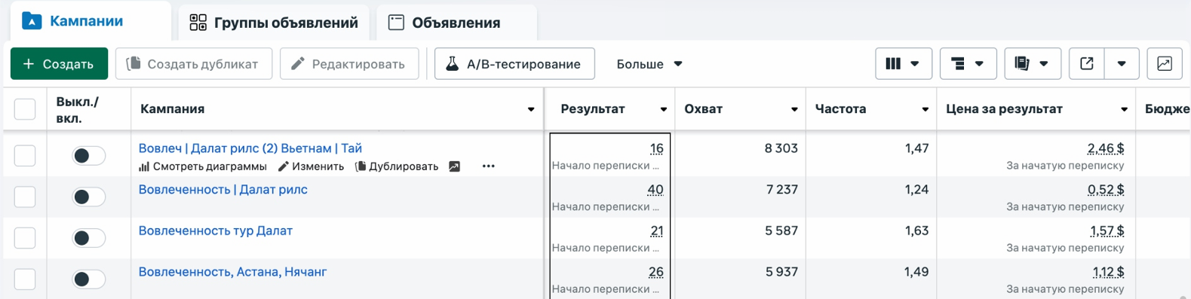Open the reports dropdown
1191x299 pixels.
[1033, 64]
